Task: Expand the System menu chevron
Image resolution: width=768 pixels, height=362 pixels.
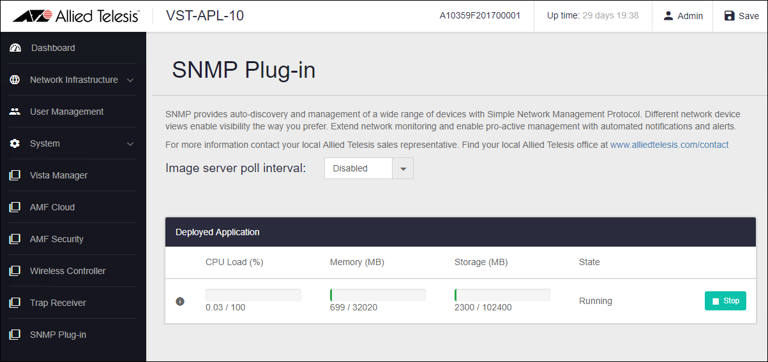Action: tap(130, 143)
